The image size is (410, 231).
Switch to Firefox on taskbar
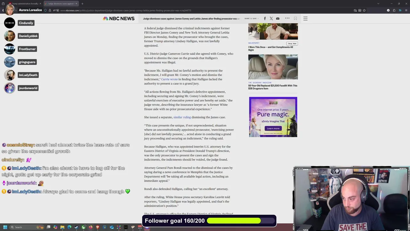coord(90,227)
